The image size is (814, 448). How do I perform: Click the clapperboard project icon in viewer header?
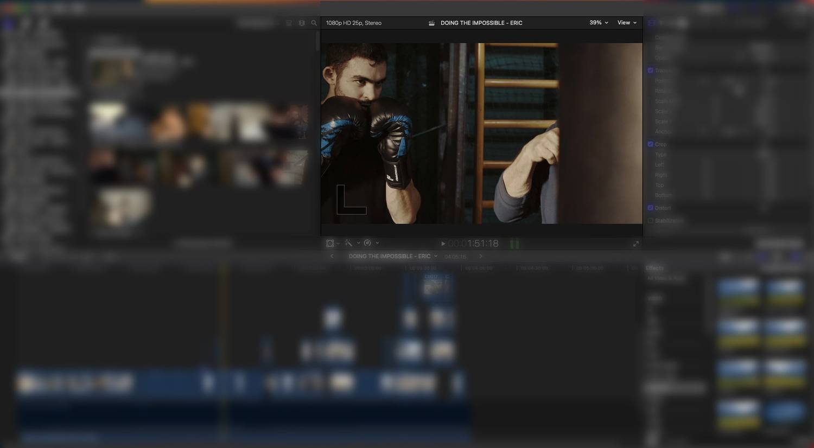point(431,23)
